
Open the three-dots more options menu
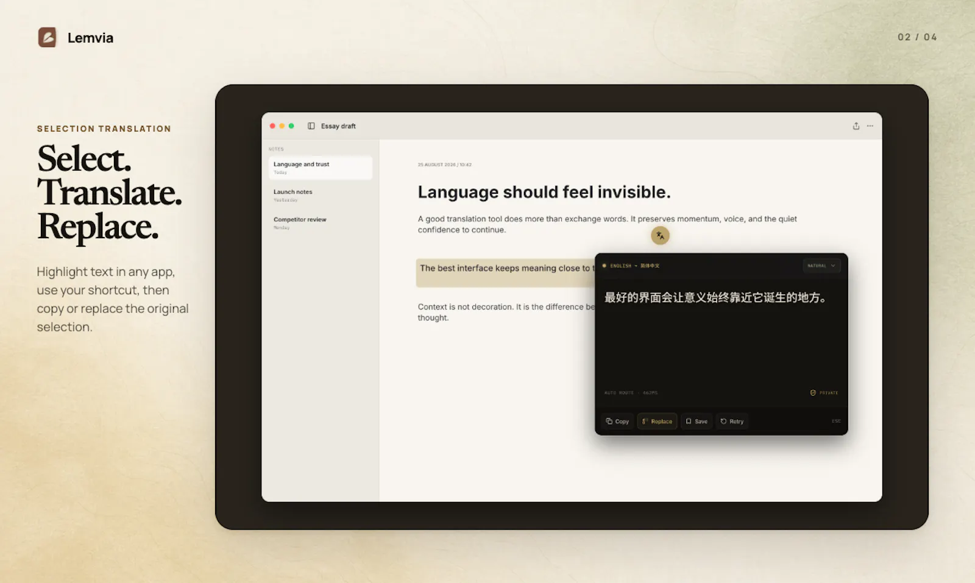pyautogui.click(x=870, y=126)
